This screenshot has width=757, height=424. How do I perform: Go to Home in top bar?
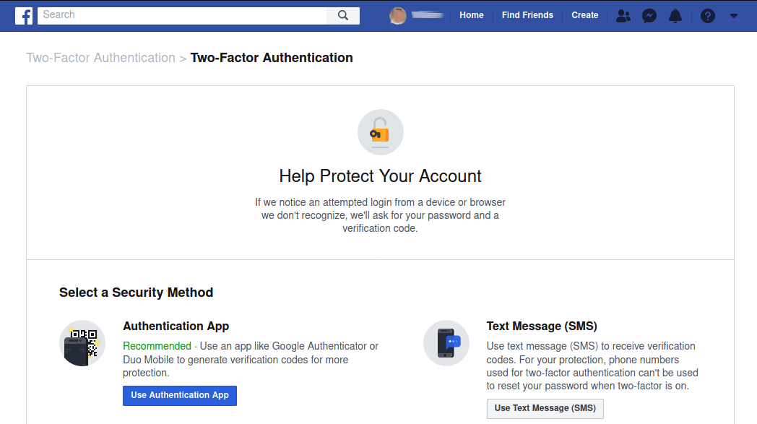coord(471,15)
